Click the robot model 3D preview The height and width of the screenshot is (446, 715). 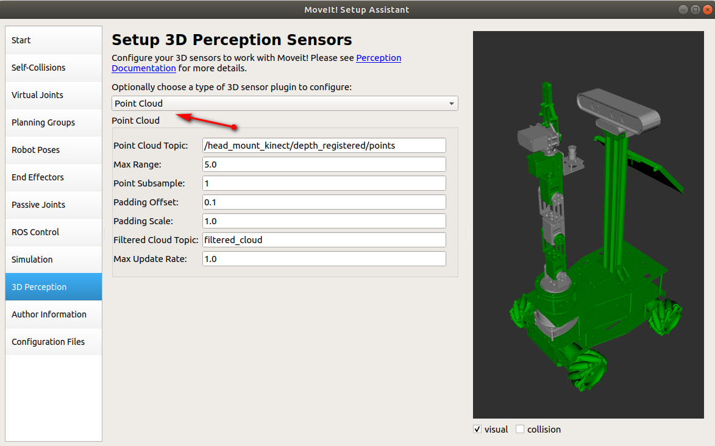pos(588,224)
